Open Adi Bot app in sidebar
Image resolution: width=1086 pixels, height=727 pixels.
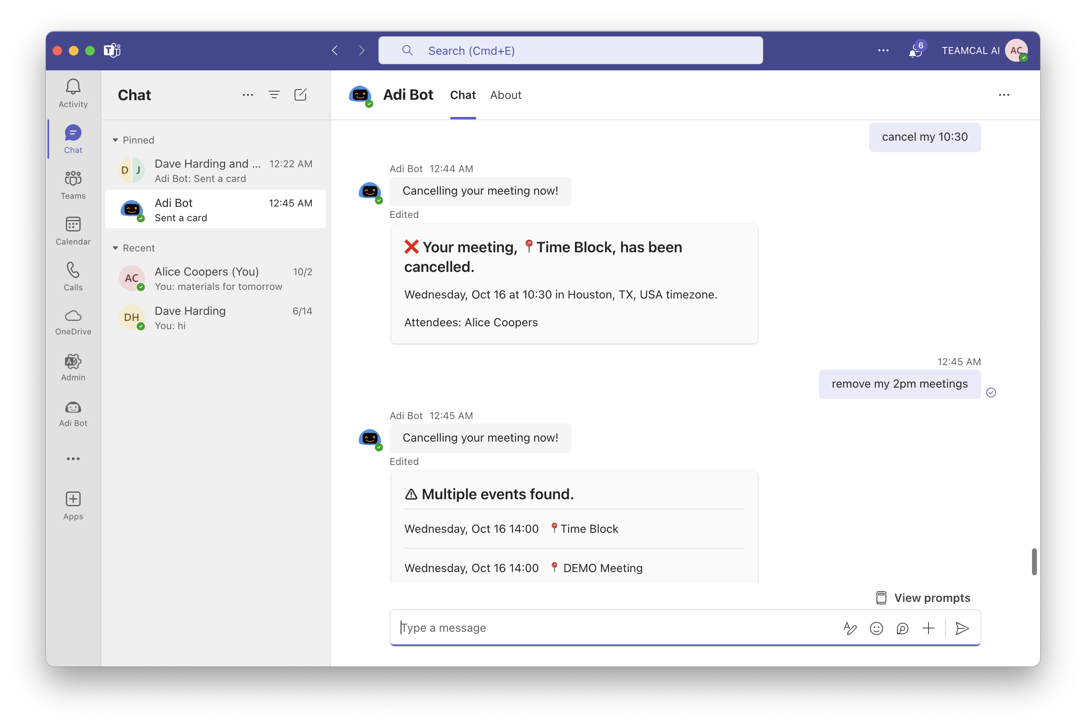[x=73, y=413]
